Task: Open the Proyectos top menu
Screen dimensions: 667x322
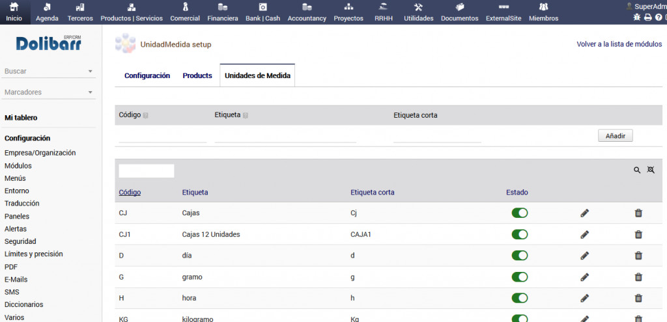Action: tap(348, 12)
